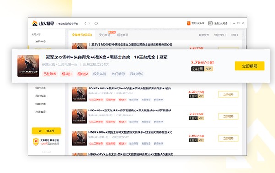Sort listings by 价格 arrows
This screenshot has height=173, width=275.
(x=238, y=35)
